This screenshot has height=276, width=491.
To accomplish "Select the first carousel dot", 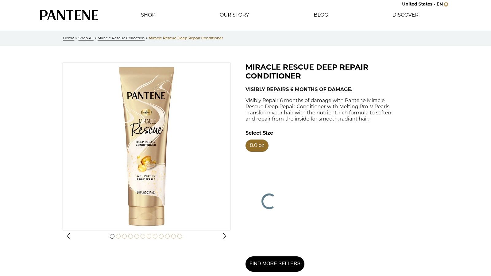I will [x=112, y=236].
